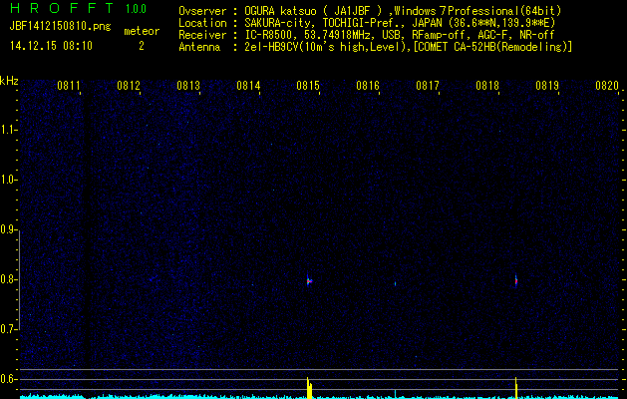Click the HROFFT program title
This screenshot has height=399, width=627.
(61, 8)
